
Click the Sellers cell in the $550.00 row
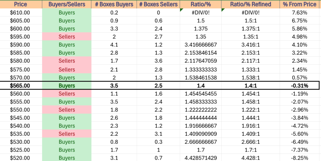[x=67, y=110]
